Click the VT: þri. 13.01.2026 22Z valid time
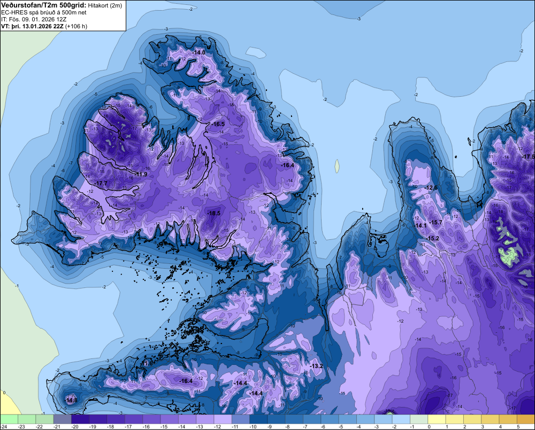 pyautogui.click(x=32, y=26)
